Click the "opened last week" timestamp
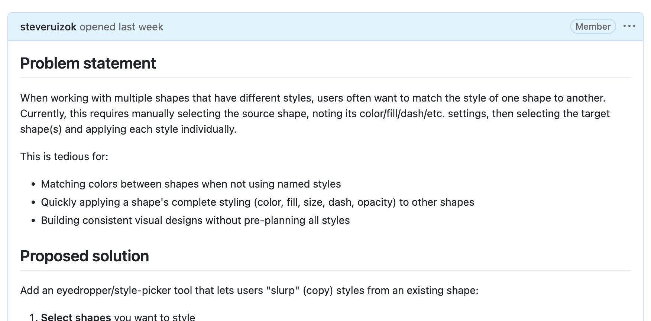 [122, 27]
